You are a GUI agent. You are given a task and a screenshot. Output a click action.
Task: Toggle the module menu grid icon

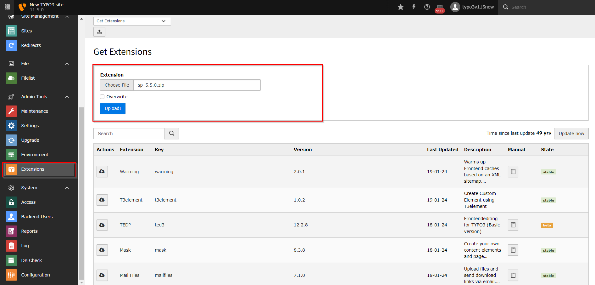pos(7,7)
